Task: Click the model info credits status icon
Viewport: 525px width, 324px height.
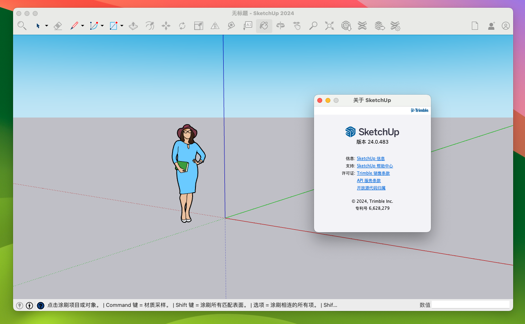Action: (29, 305)
